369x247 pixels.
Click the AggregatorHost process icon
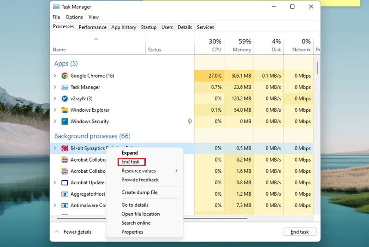pyautogui.click(x=65, y=194)
